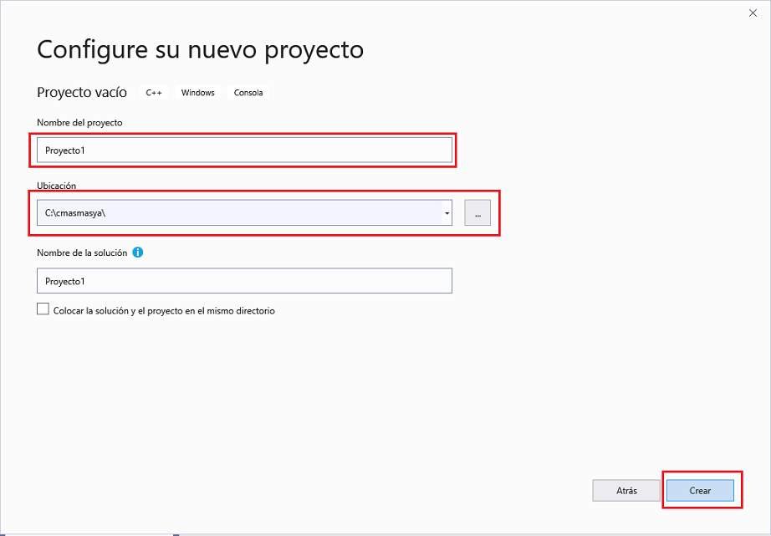This screenshot has height=536, width=771.
Task: Select the Windows platform tag
Action: (x=197, y=93)
